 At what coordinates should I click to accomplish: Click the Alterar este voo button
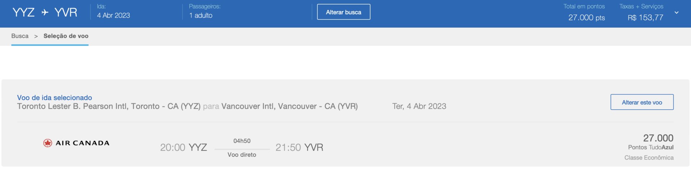(x=642, y=102)
